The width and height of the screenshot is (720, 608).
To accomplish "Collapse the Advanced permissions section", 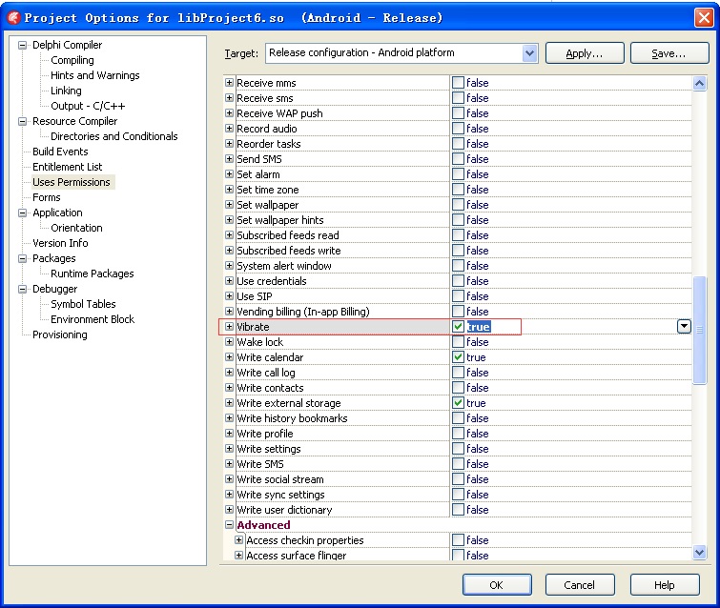I will 229,524.
